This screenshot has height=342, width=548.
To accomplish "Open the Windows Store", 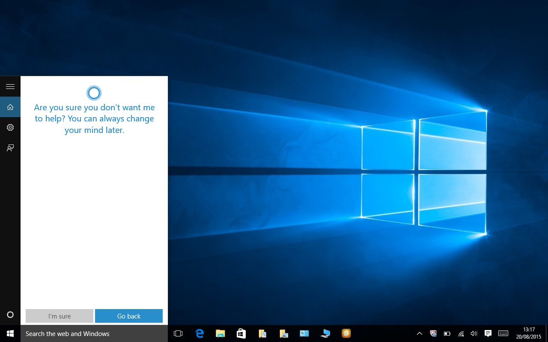I will coord(241,333).
